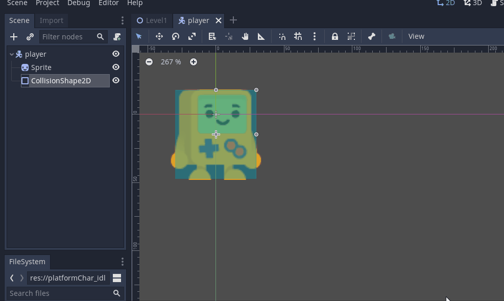Image resolution: width=504 pixels, height=301 pixels.
Task: Open the Scene menu
Action: pyautogui.click(x=17, y=3)
